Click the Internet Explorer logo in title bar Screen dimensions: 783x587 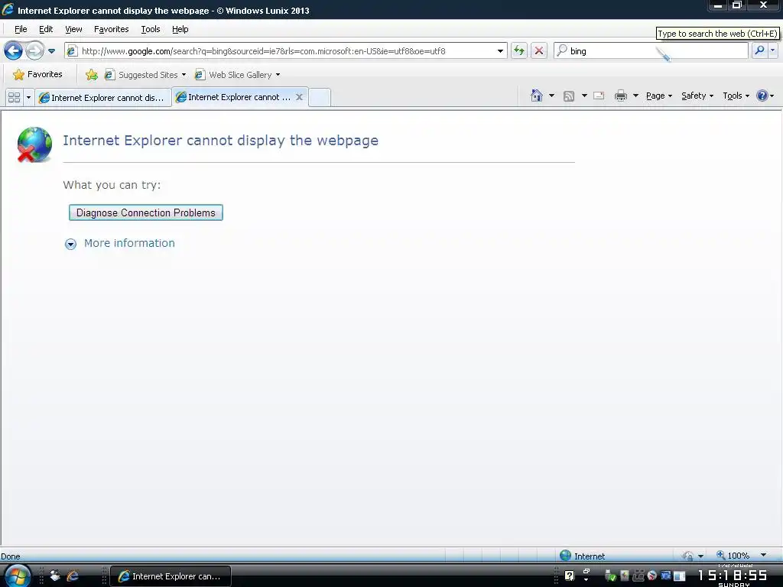(x=8, y=9)
